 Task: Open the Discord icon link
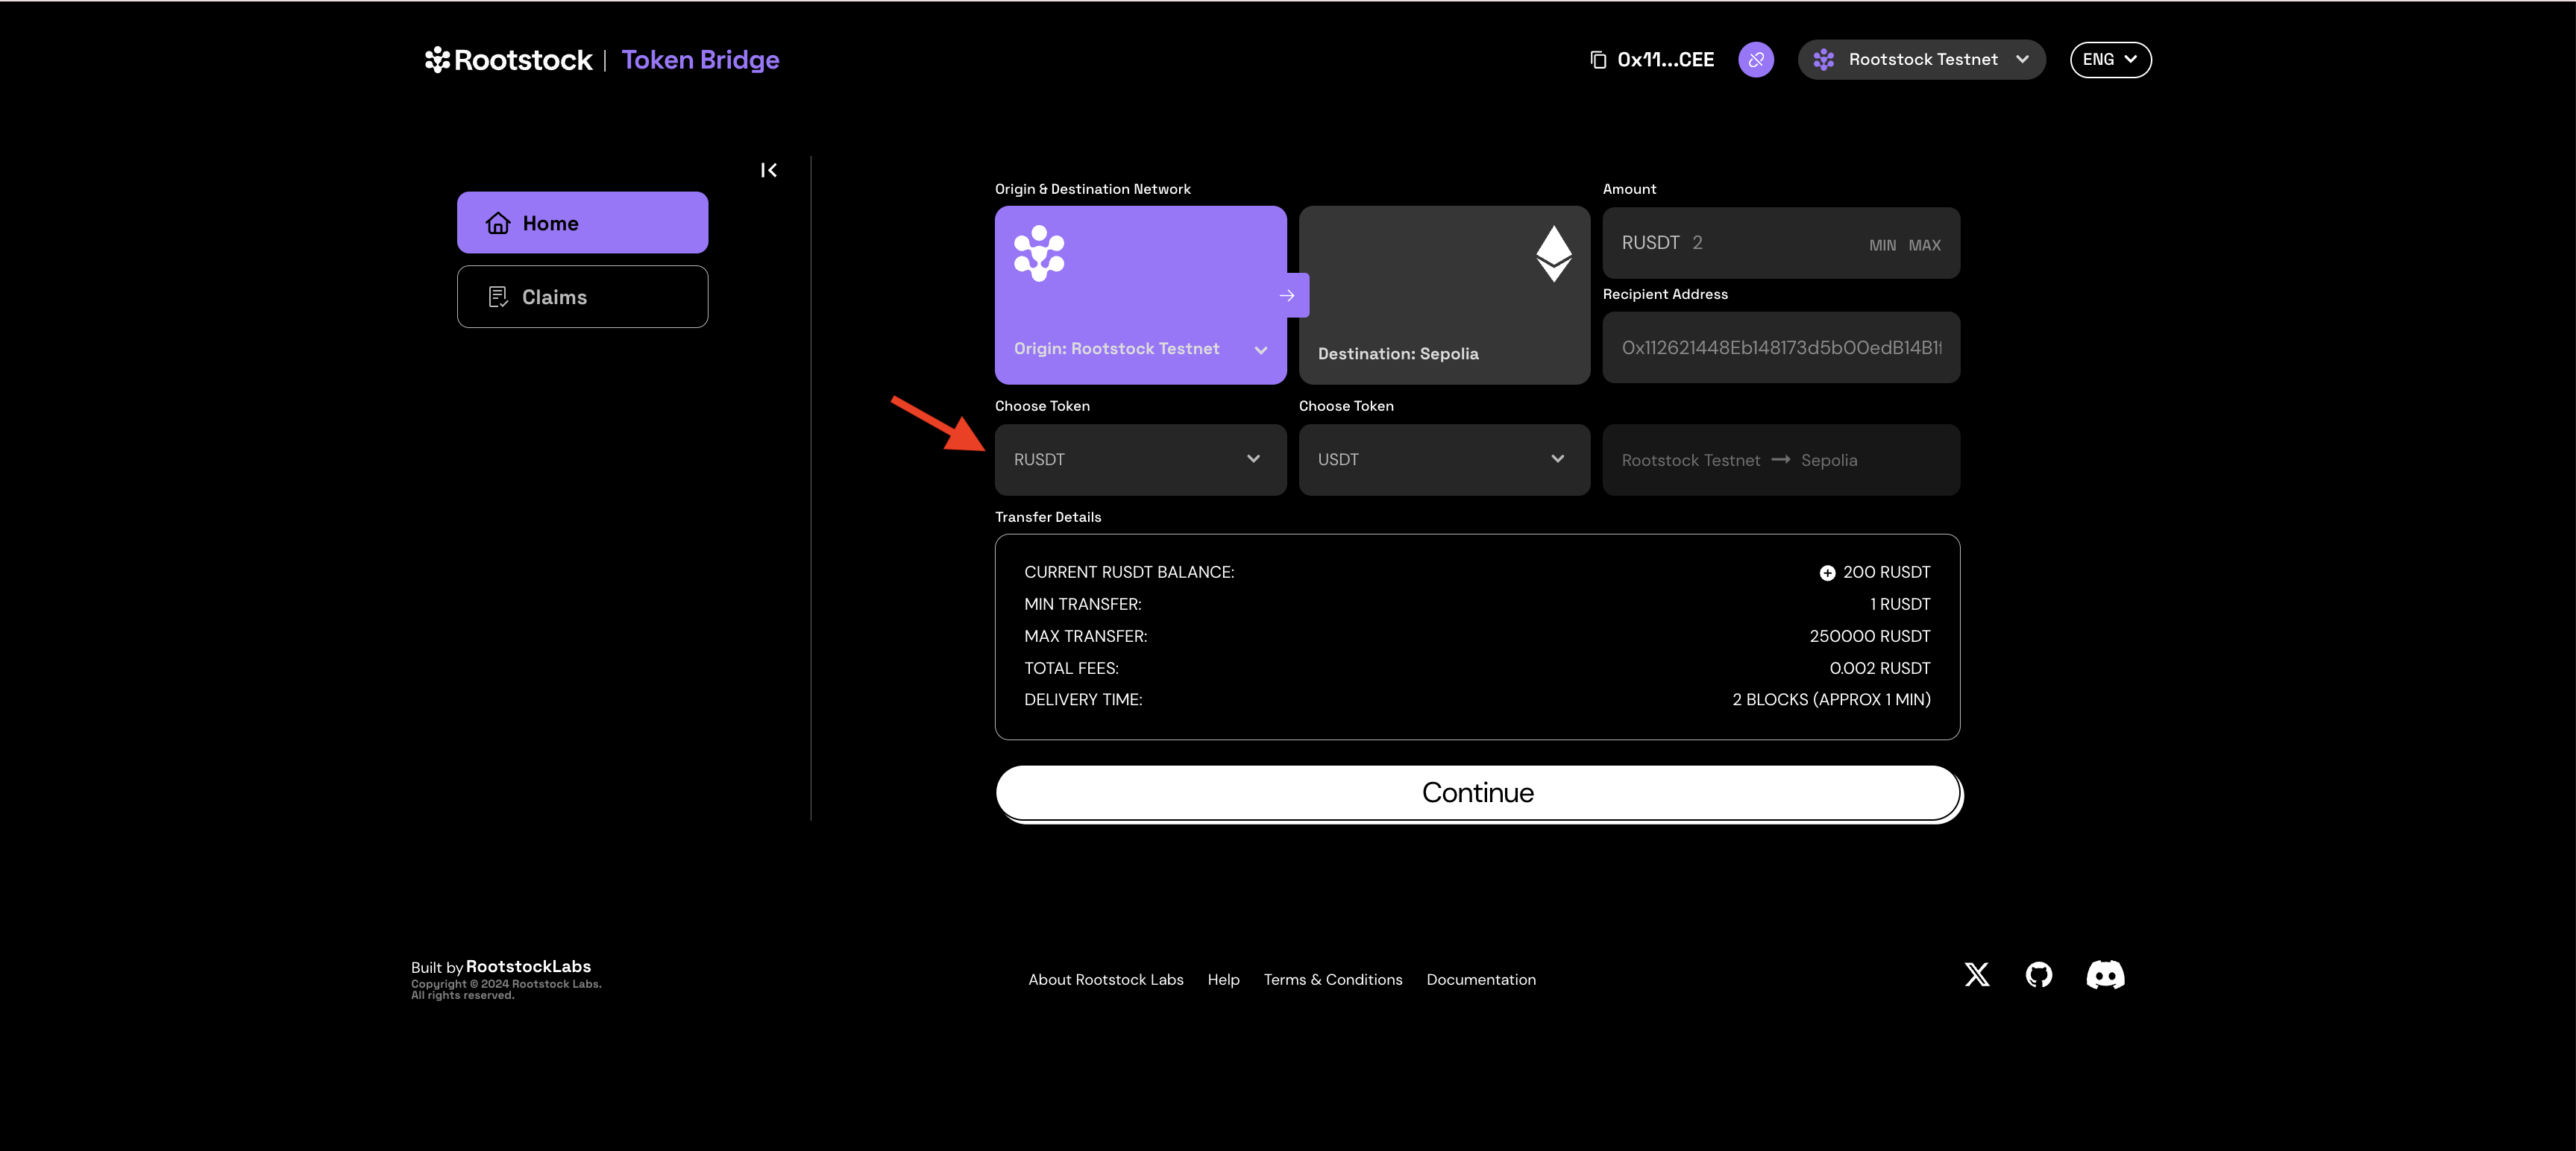point(2105,975)
